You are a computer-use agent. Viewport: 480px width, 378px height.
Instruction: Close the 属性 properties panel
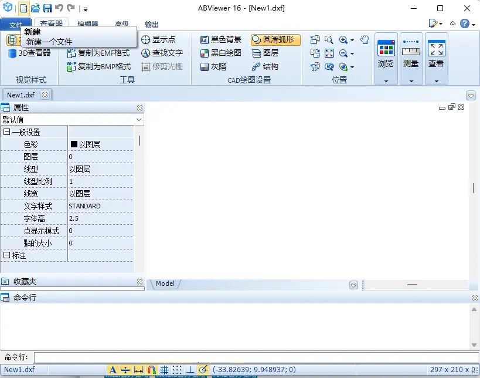[x=139, y=107]
